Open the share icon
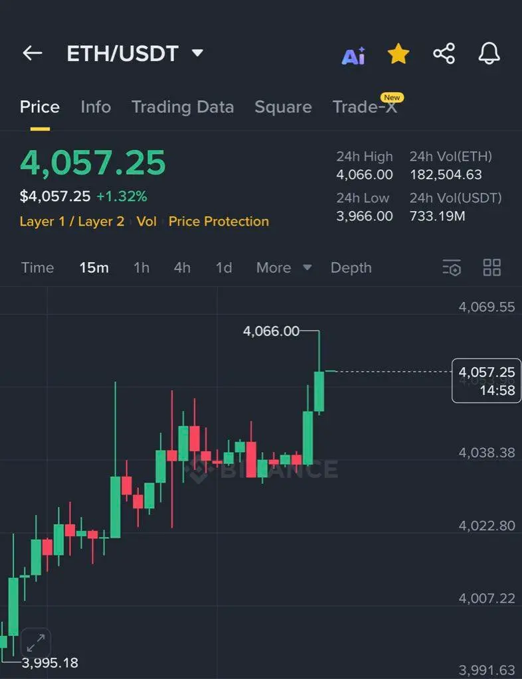Image resolution: width=522 pixels, height=679 pixels. pyautogui.click(x=444, y=53)
